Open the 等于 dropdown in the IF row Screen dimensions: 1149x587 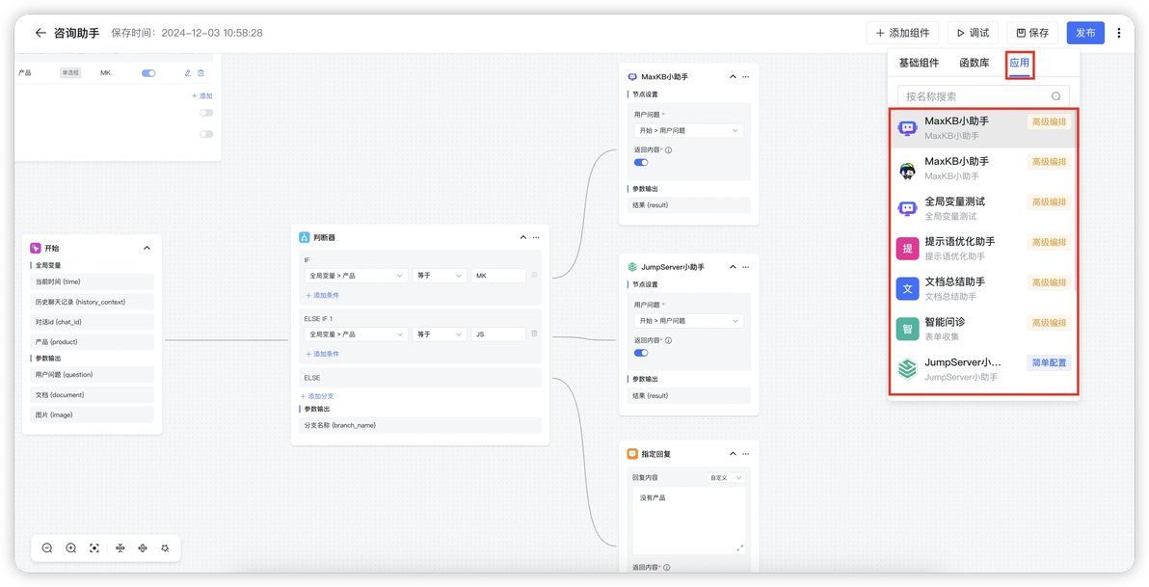[x=440, y=276]
